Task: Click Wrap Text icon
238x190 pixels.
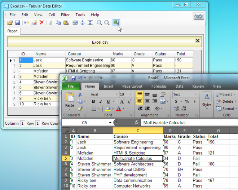Action: click(x=163, y=94)
